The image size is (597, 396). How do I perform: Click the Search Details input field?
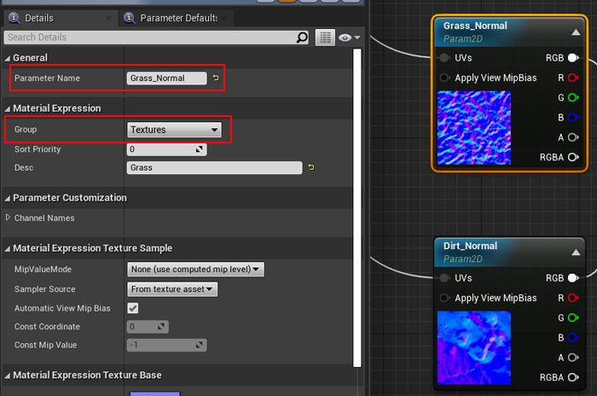149,38
